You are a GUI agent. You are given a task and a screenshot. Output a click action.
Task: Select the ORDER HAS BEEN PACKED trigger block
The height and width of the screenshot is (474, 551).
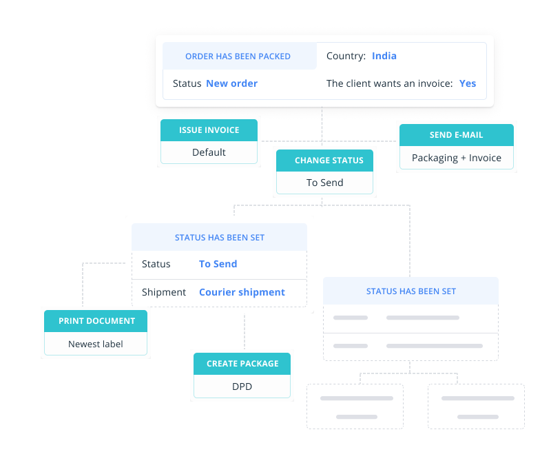[x=240, y=56]
